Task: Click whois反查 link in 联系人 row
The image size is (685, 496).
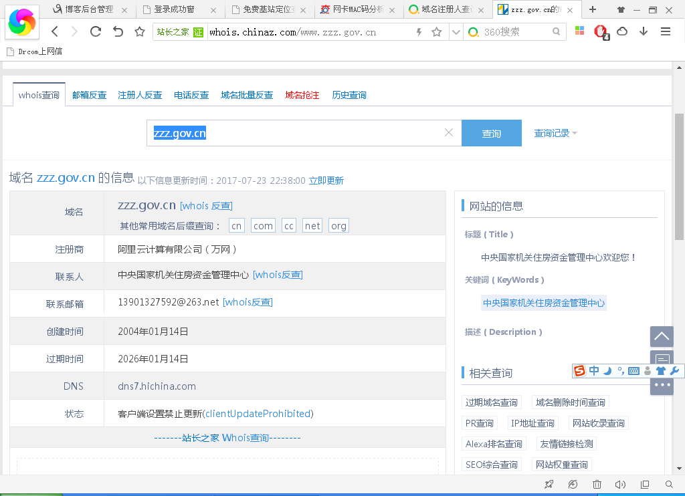Action: [x=278, y=275]
